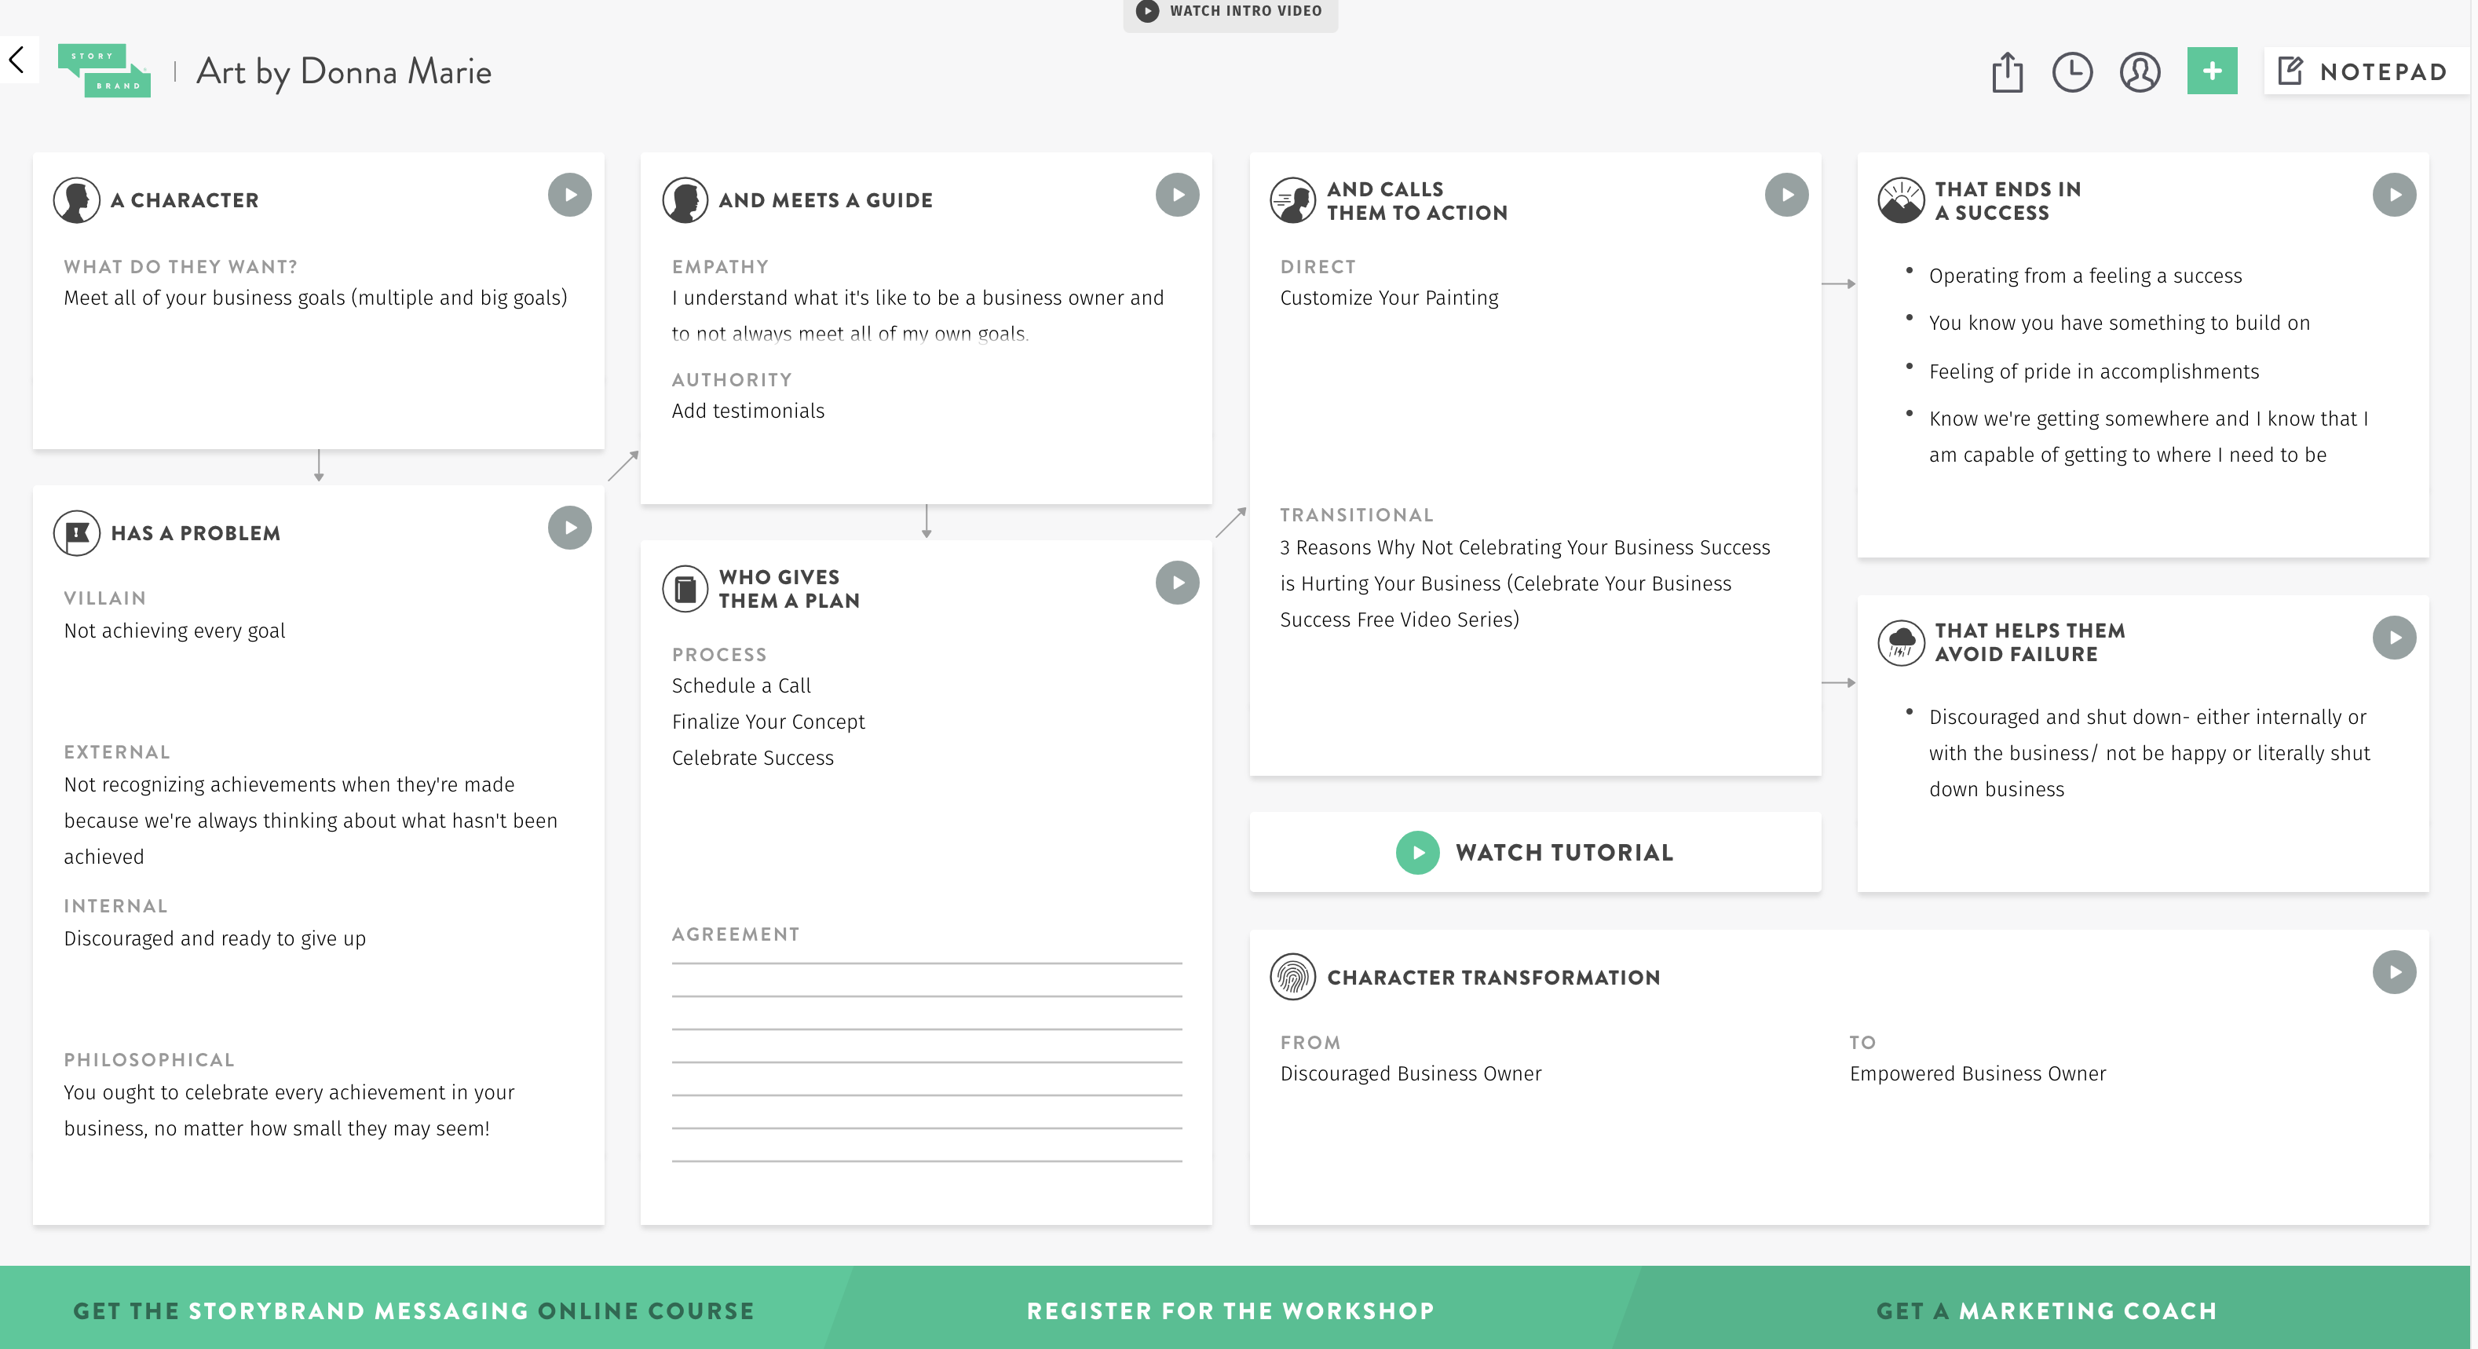Click the Has a Problem flag icon
This screenshot has width=2478, height=1349.
tap(77, 533)
